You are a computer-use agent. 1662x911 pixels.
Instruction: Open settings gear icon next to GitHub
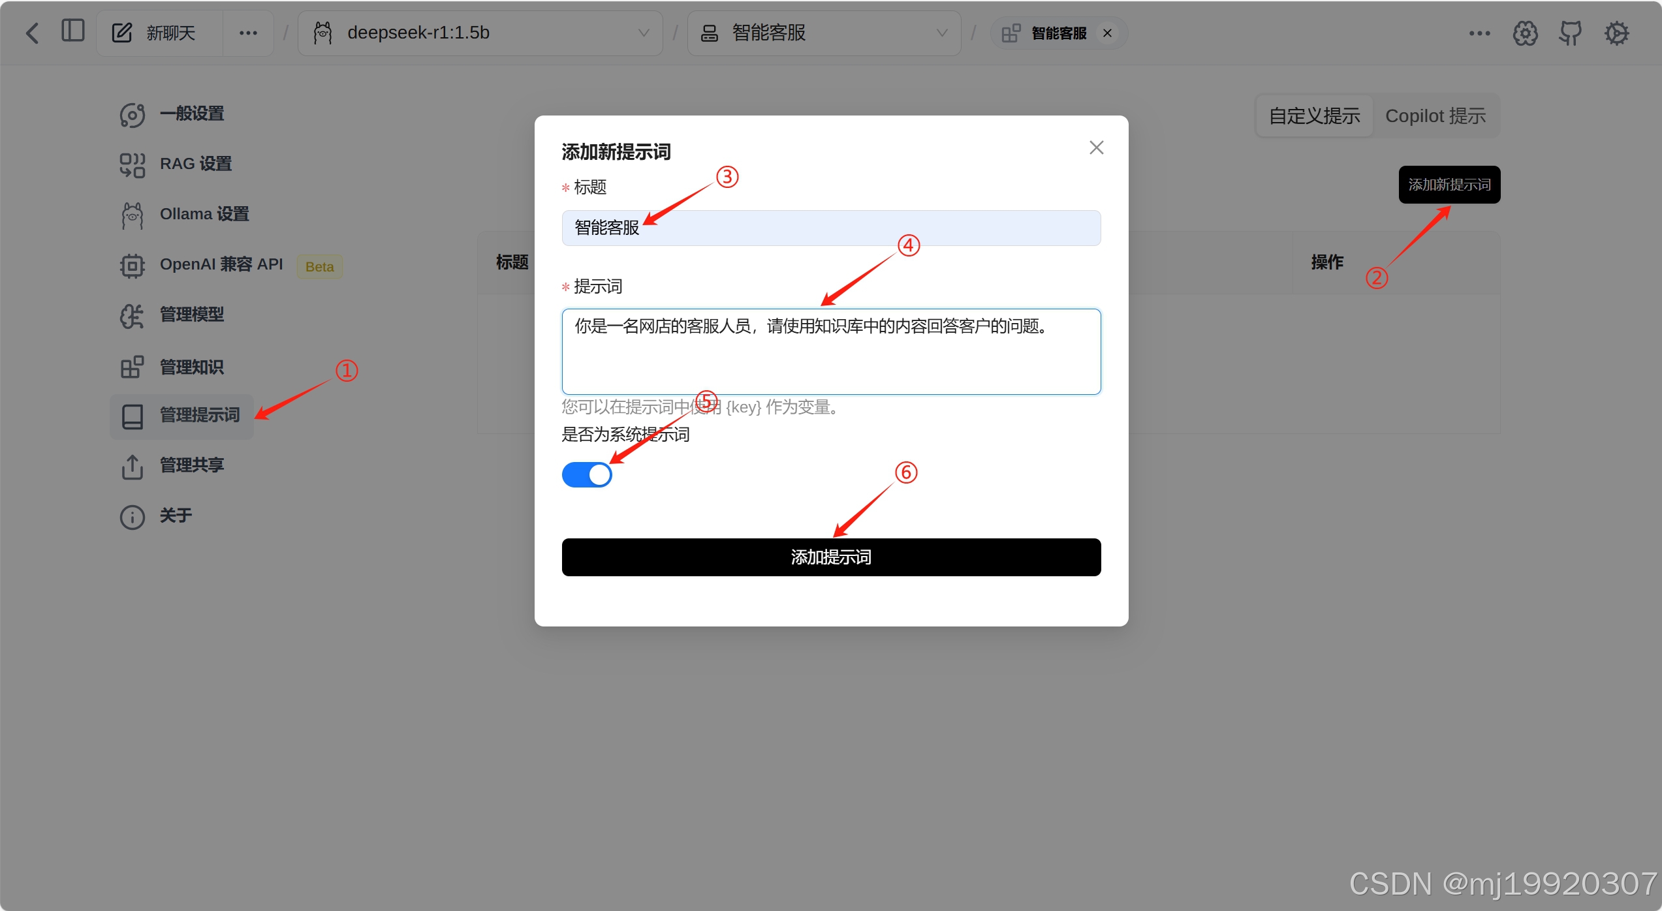1525,33
